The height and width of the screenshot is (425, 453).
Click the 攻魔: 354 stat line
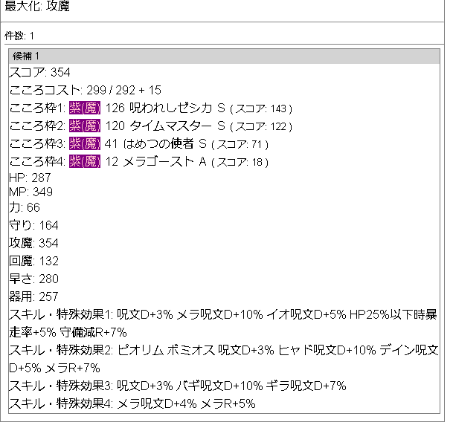[33, 243]
